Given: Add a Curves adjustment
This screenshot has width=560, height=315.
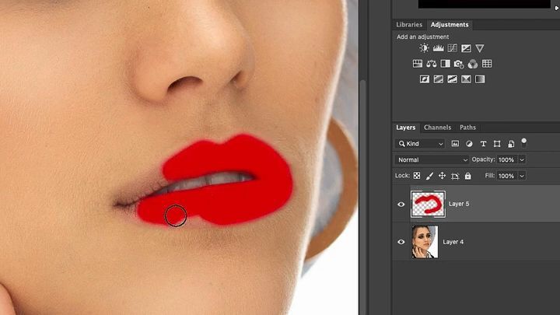Looking at the screenshot, I should coord(453,48).
